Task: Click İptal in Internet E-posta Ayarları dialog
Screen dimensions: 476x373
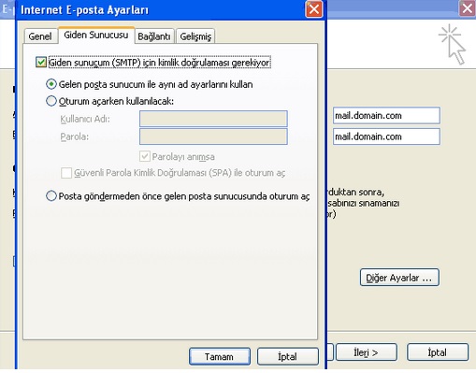Action: point(288,356)
